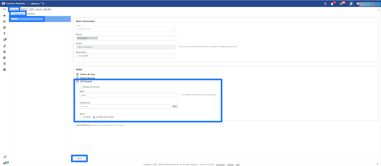Click the Save button

coord(79,158)
